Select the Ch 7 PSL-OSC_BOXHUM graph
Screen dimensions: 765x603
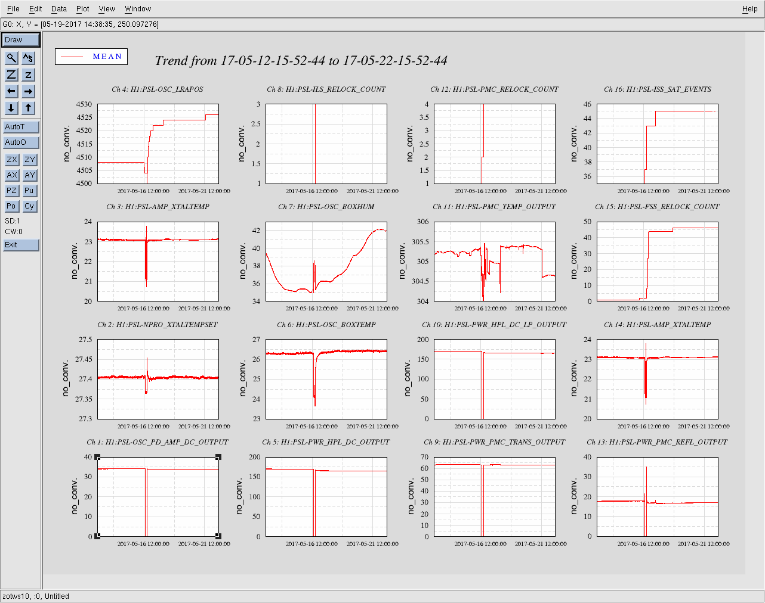(326, 262)
